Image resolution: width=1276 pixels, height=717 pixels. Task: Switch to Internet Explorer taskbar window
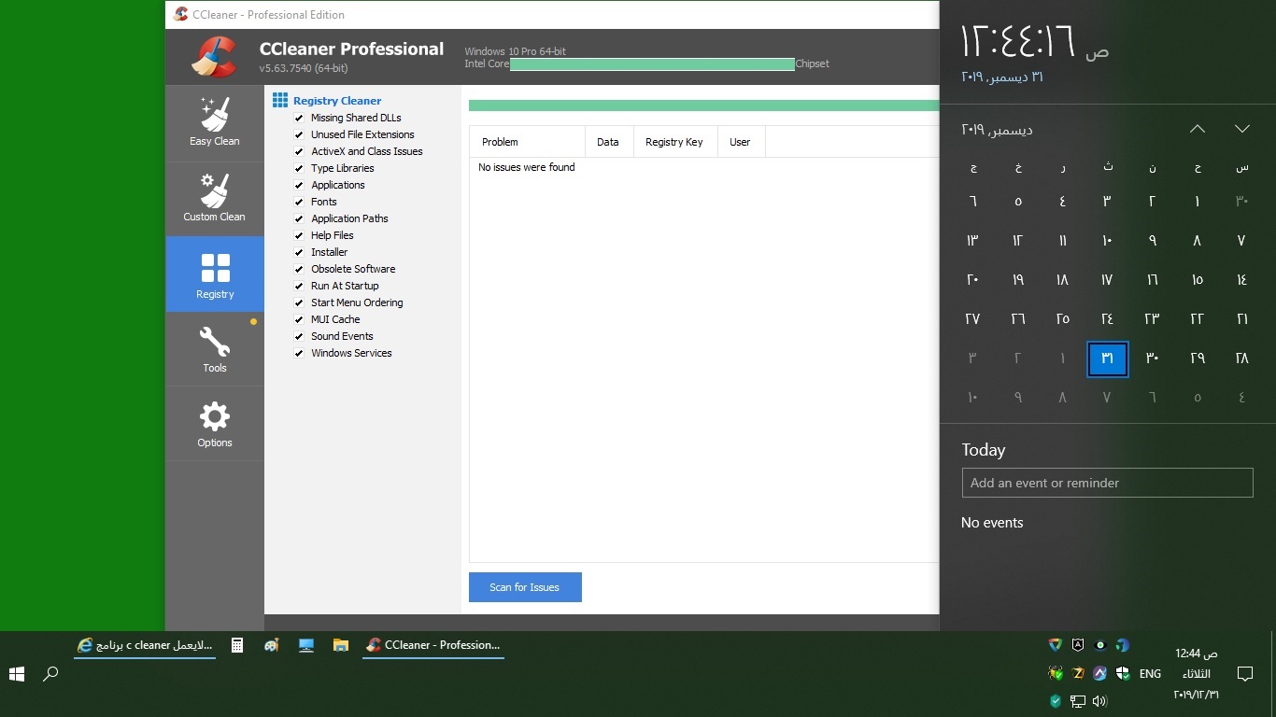[x=145, y=645]
